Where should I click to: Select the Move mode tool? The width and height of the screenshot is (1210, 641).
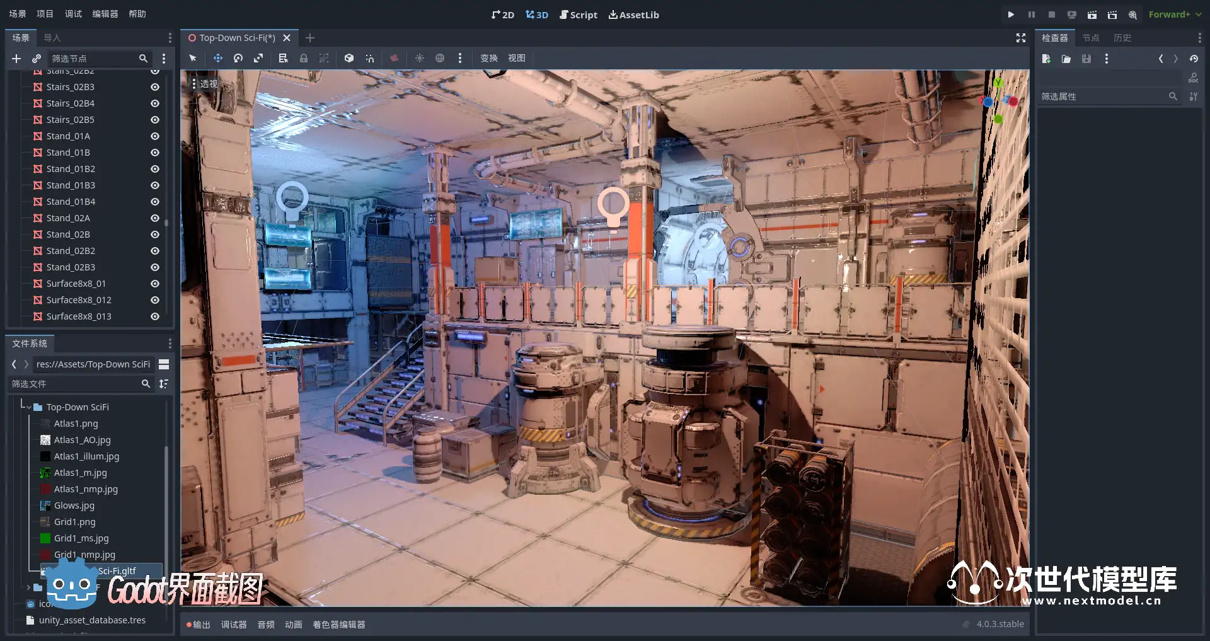[217, 58]
